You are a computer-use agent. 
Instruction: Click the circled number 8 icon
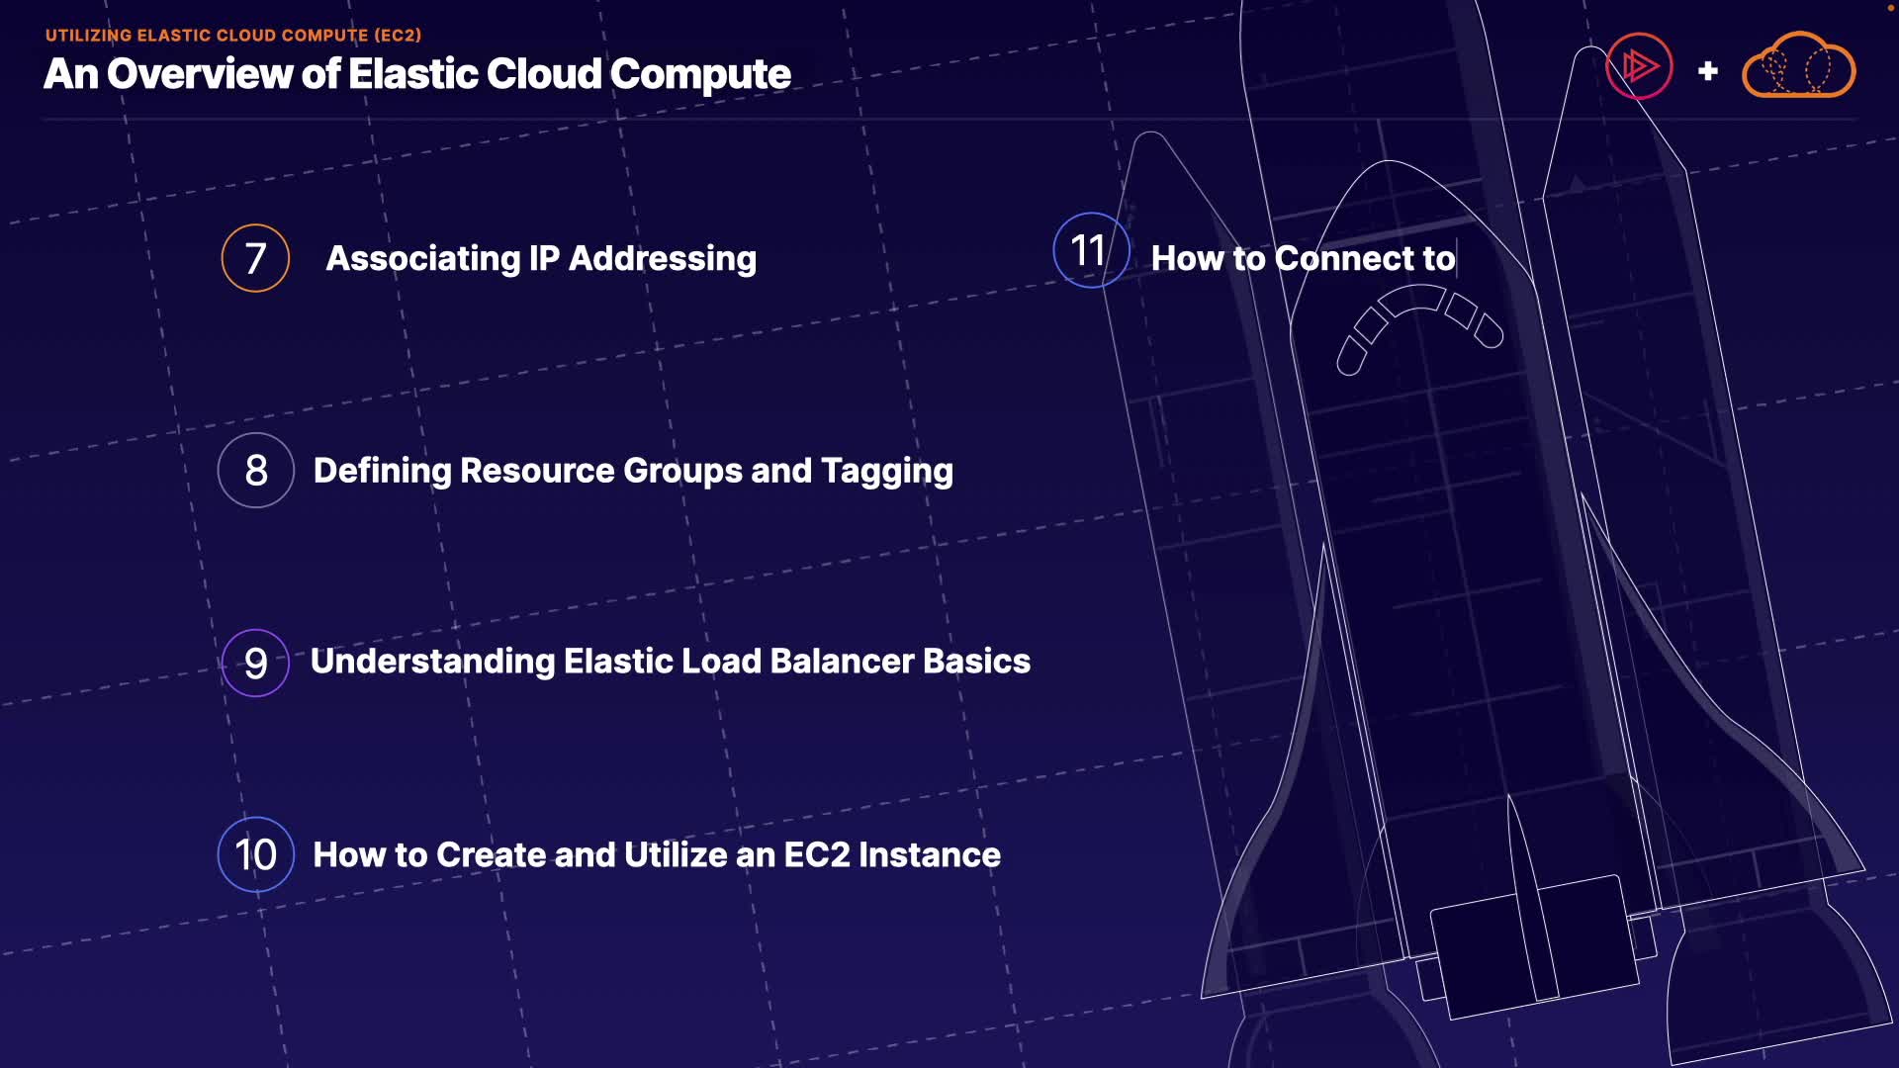point(255,471)
